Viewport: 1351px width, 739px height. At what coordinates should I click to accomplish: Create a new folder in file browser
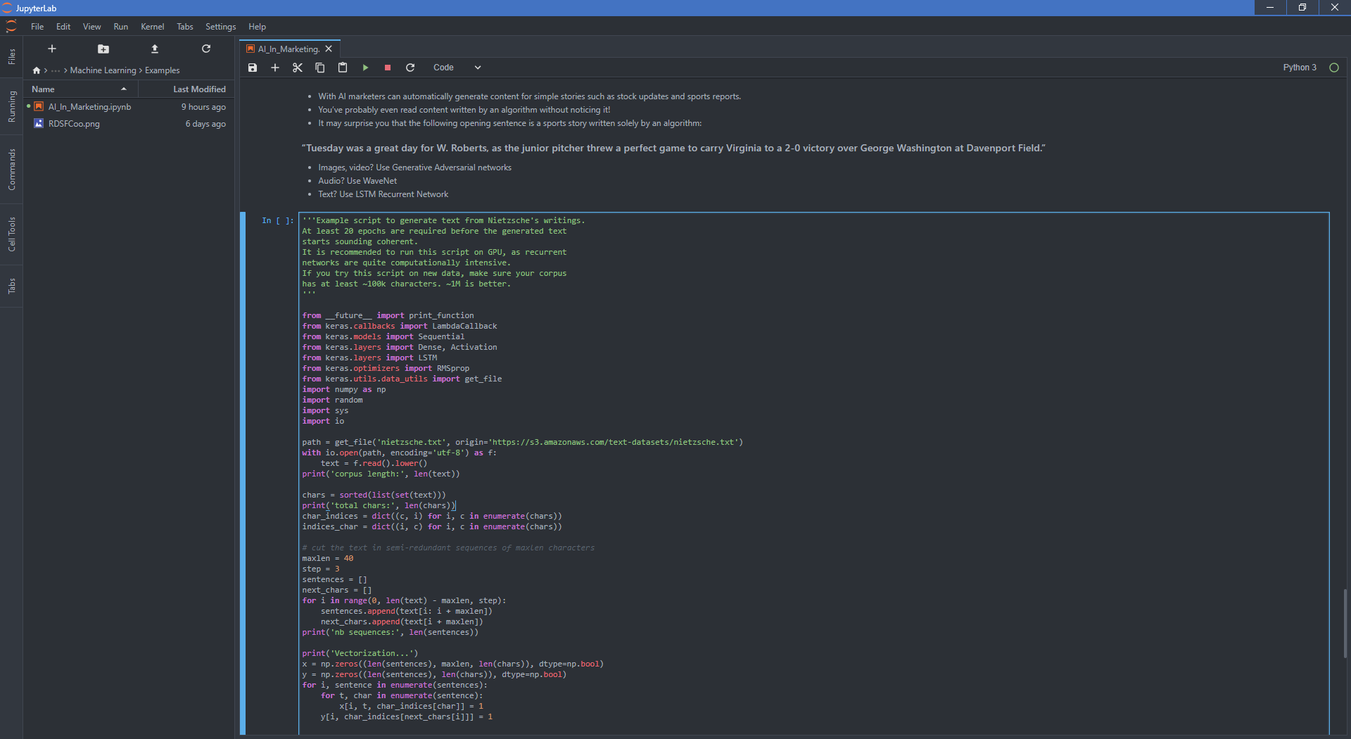click(103, 49)
